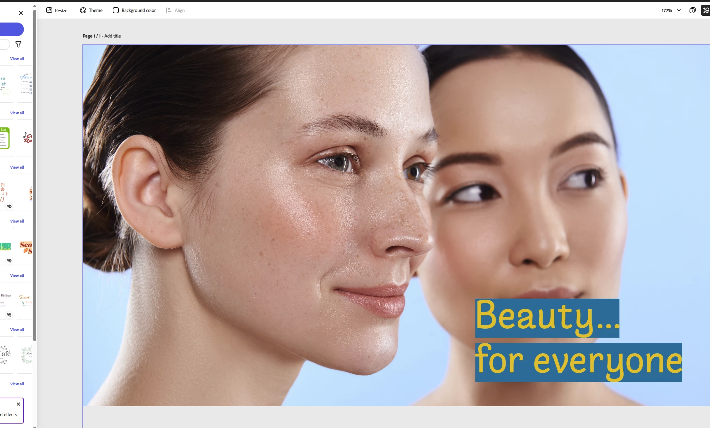Image resolution: width=710 pixels, height=428 pixels.
Task: Dismiss the text effects tooltip
Action: click(18, 404)
